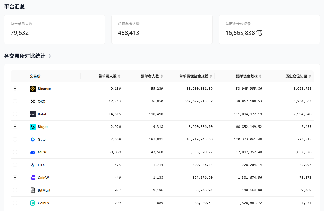Sort by 跟单资金规模 column arrows

[260, 76]
